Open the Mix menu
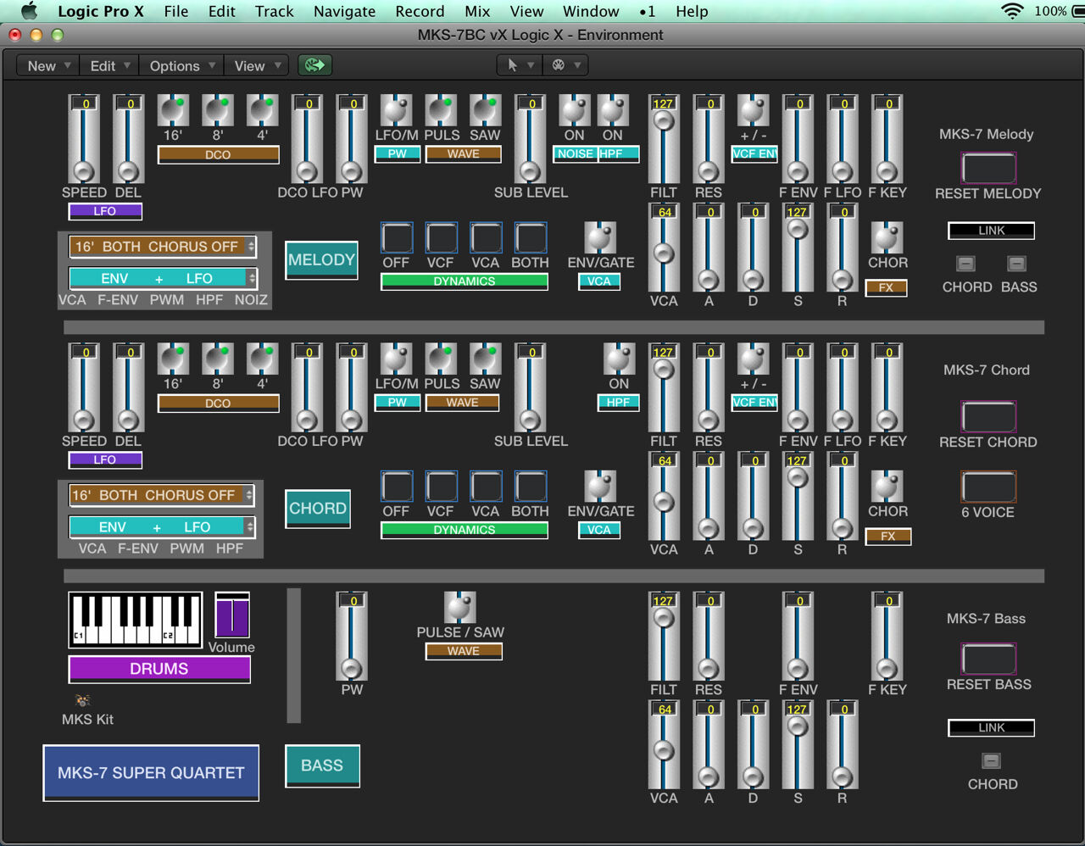1085x846 pixels. (x=477, y=11)
